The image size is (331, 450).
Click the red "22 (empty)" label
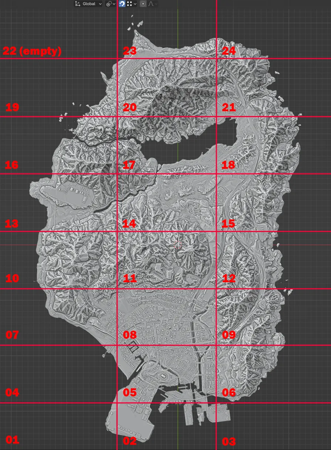(x=32, y=51)
